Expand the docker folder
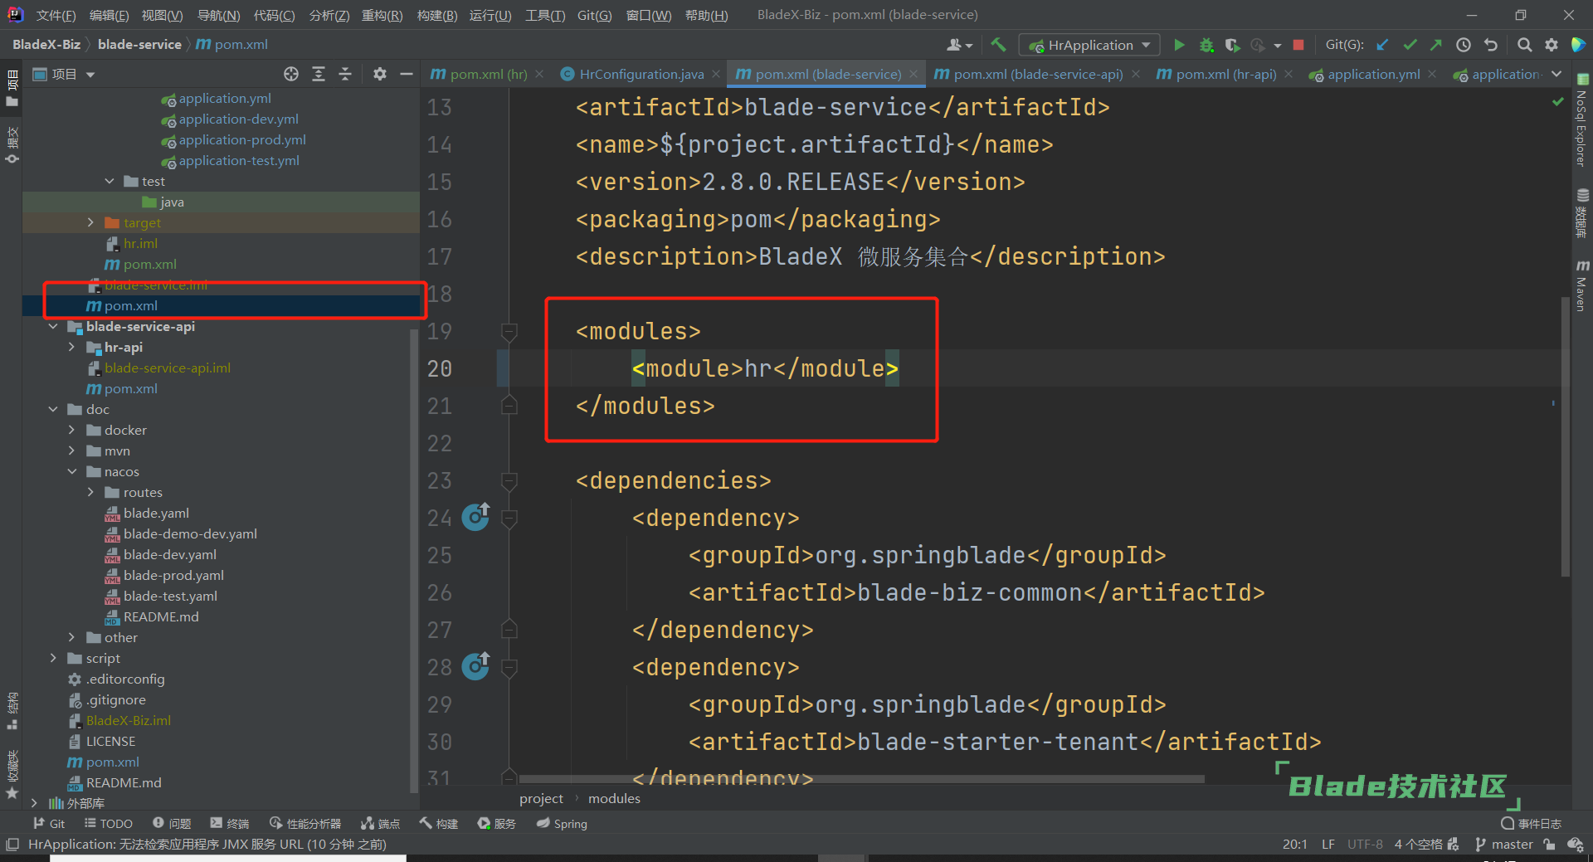 [x=72, y=430]
